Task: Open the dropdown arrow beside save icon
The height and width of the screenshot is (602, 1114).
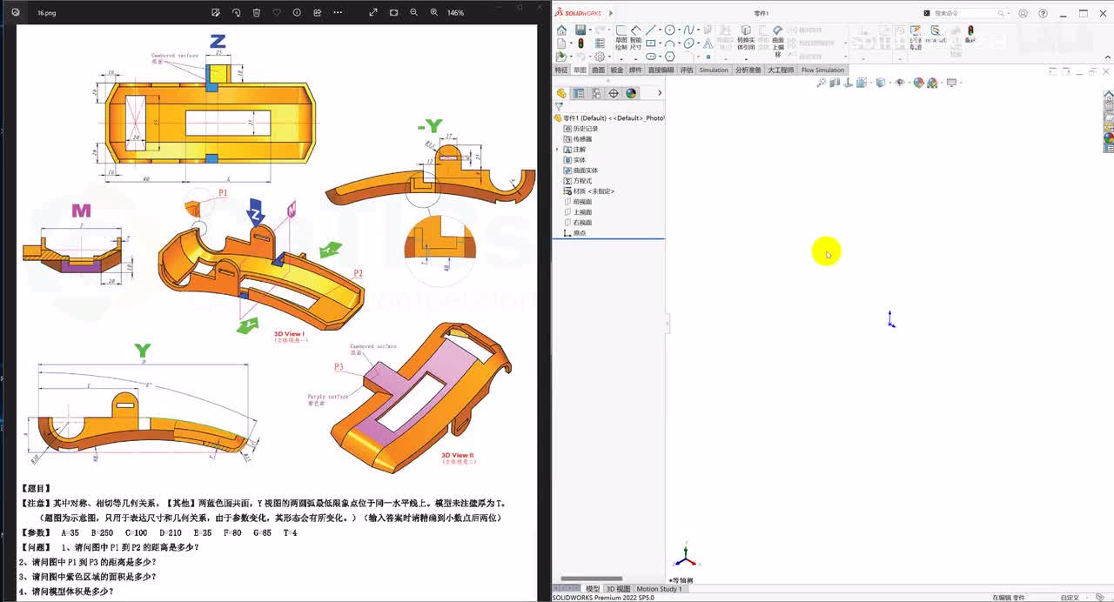Action: (588, 30)
